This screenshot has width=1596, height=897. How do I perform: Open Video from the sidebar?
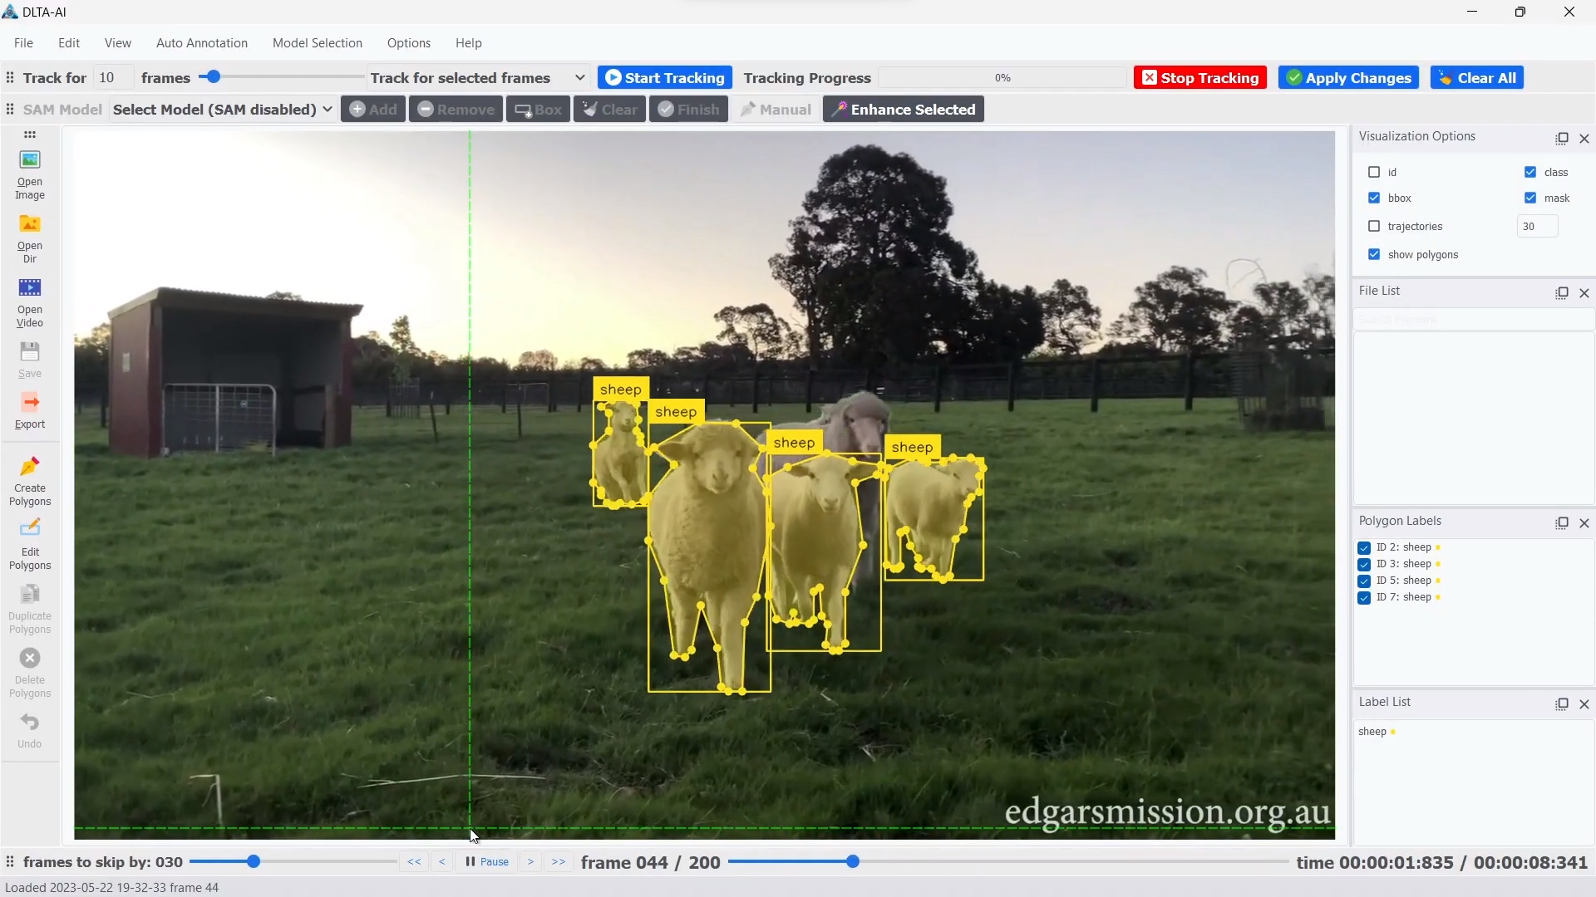(x=30, y=303)
